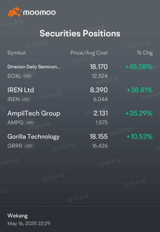Viewport: 160px width, 232px height.
Task: Open the IREN Ltd position row
Action: click(x=80, y=94)
